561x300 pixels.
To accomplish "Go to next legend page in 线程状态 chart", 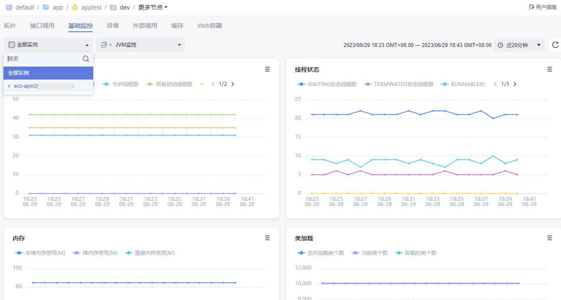I will pos(515,84).
